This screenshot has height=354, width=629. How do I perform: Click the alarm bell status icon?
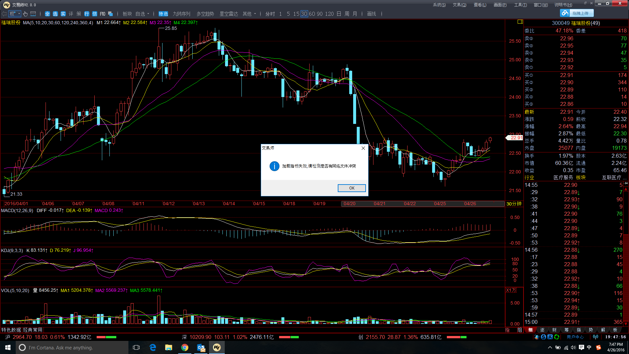(x=537, y=337)
